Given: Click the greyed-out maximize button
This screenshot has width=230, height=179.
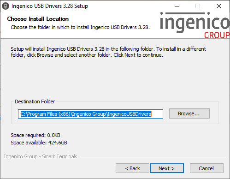Looking at the screenshot, I should pos(198,6).
